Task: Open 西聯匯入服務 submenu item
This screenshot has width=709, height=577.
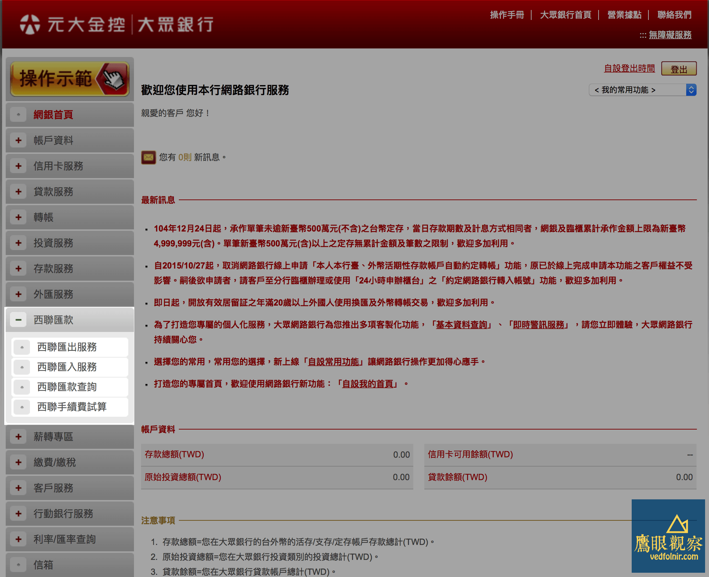Action: [x=70, y=367]
